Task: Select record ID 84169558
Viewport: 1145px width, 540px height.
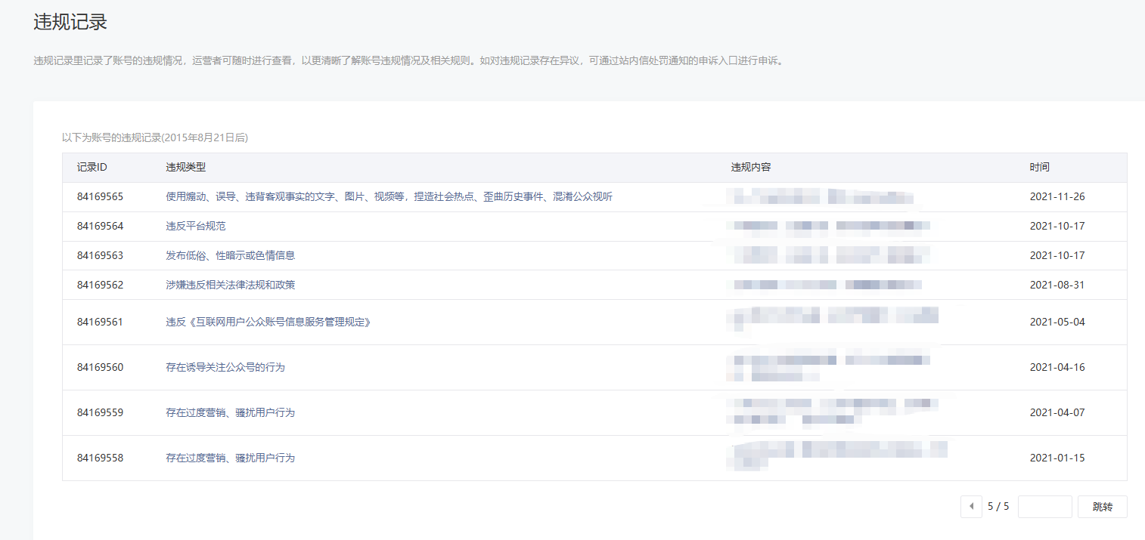Action: tap(100, 458)
